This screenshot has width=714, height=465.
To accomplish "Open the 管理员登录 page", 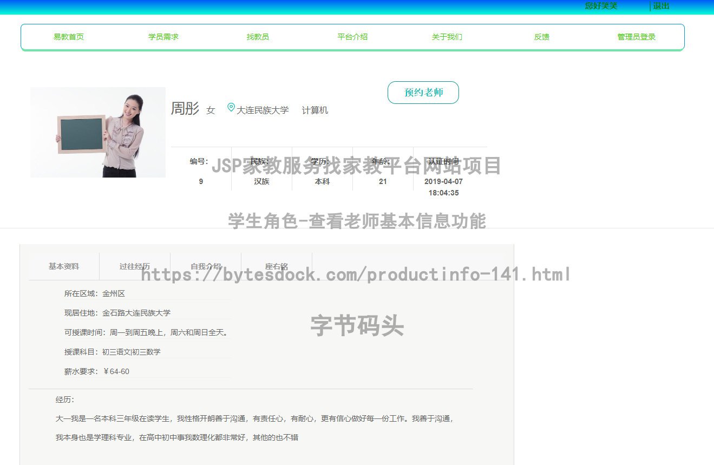I will (x=636, y=37).
